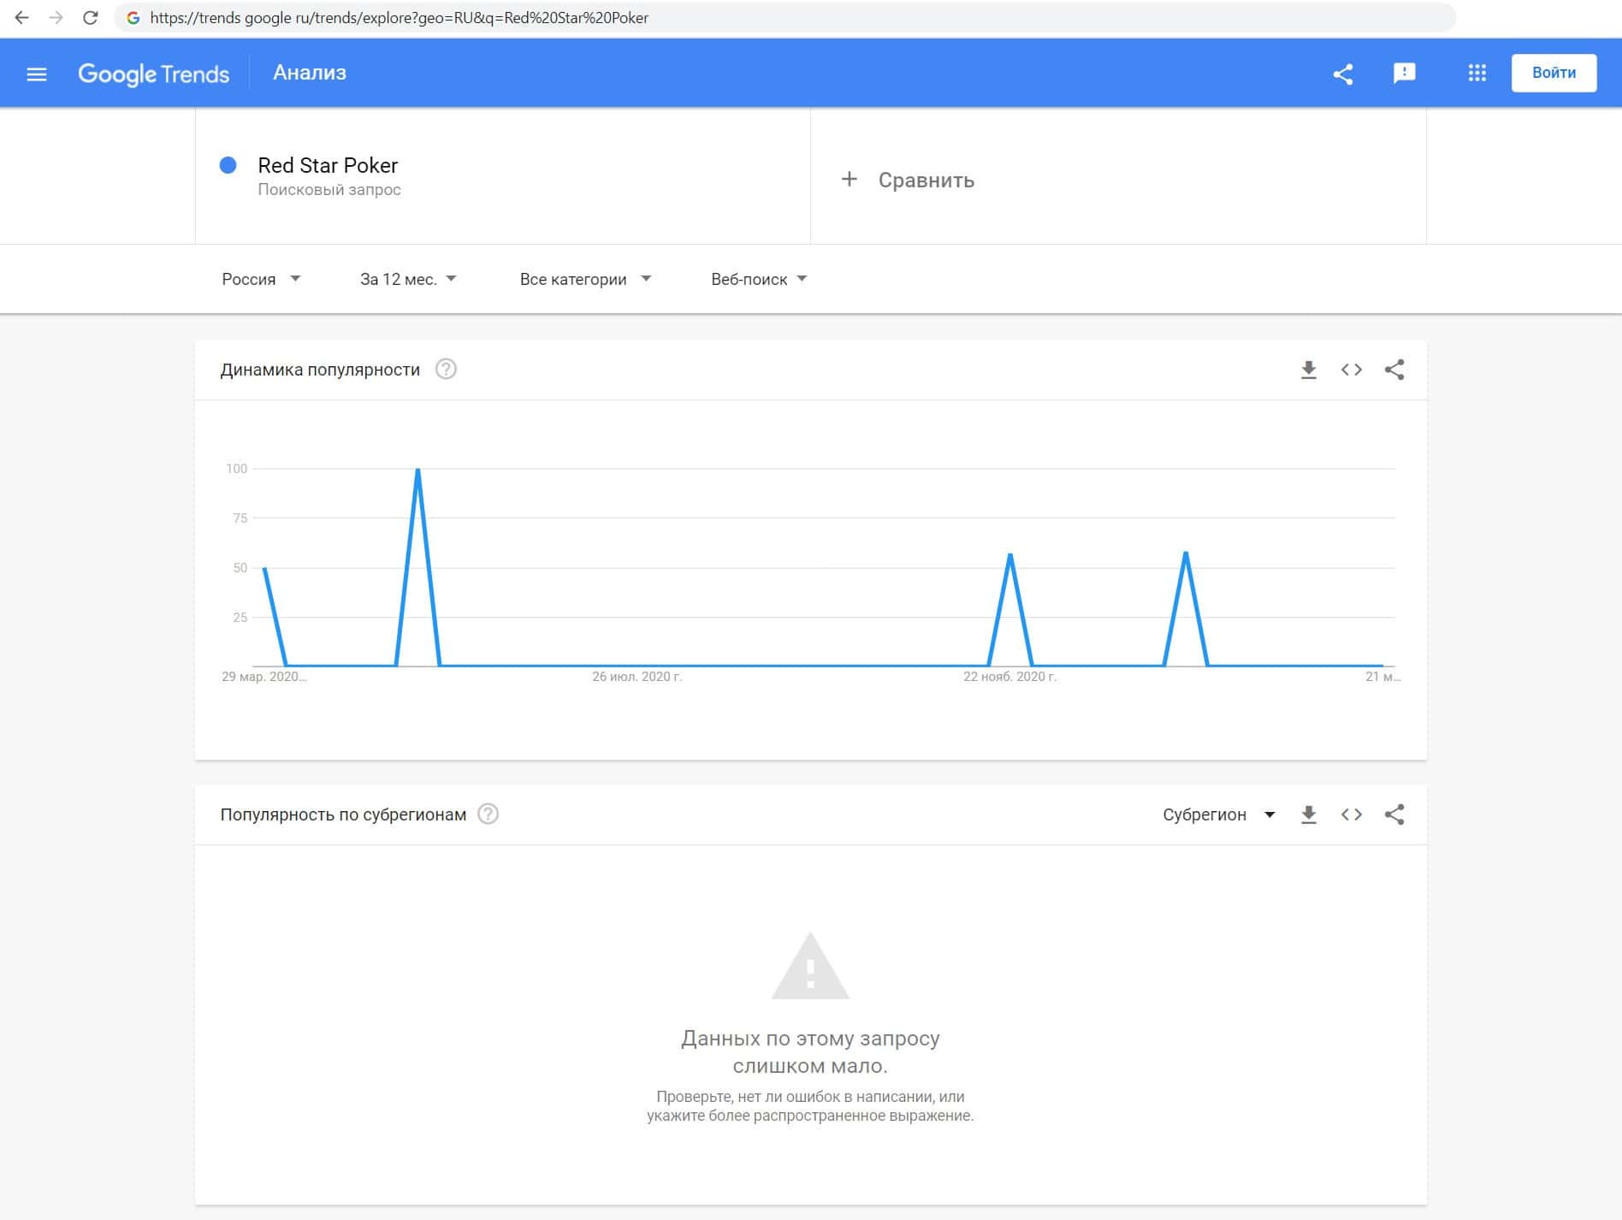This screenshot has width=1622, height=1220.
Task: Click the blue color dot for Red Star Poker
Action: [228, 165]
